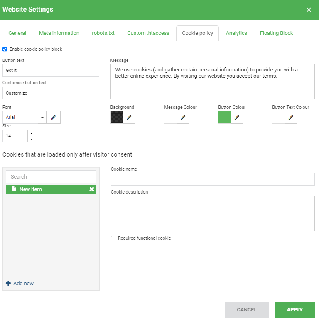Close the Website Settings dialog
The width and height of the screenshot is (319, 321).
(x=309, y=10)
